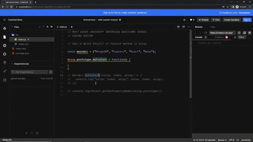Click the preview inspect/crosshair icon
Viewport: 253px width, 142px height.
pos(239,33)
